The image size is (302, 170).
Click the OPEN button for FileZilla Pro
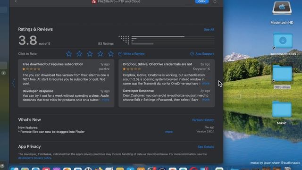[x=202, y=1]
